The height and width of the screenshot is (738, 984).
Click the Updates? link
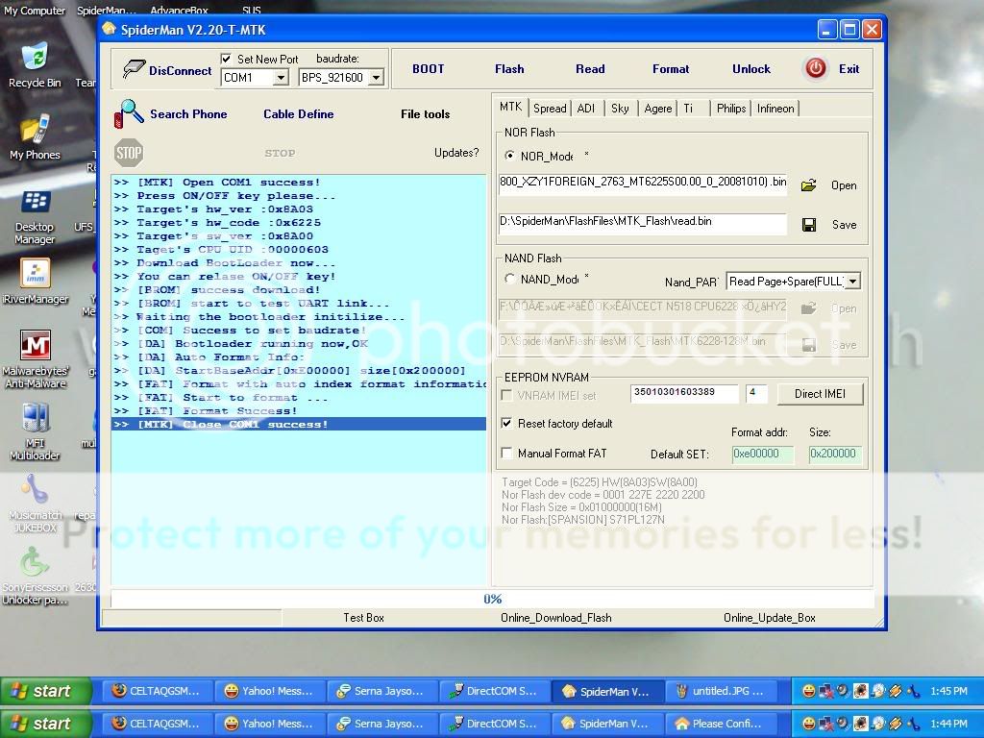pos(456,153)
